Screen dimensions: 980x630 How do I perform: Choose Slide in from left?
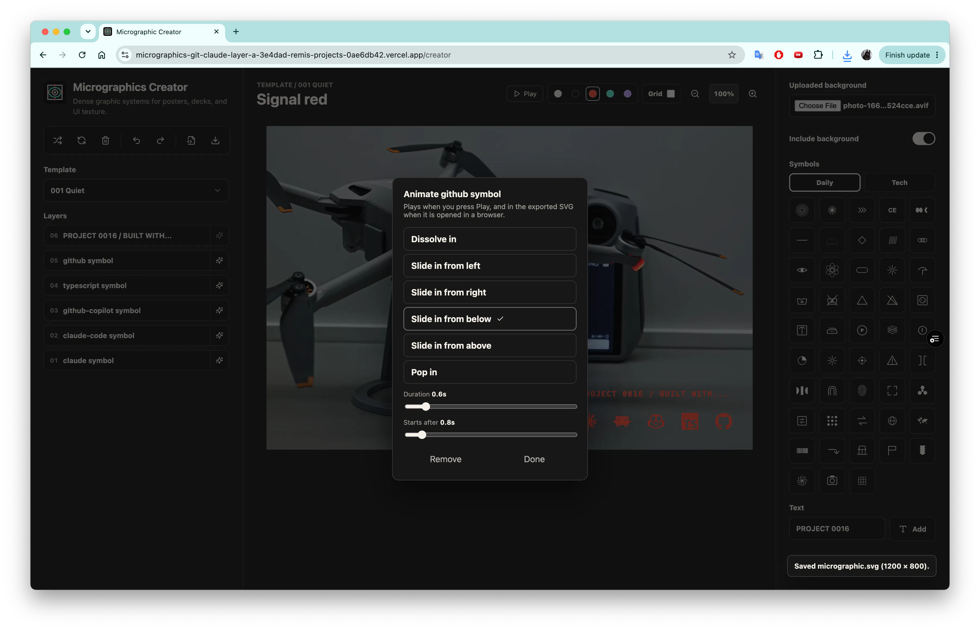pos(490,266)
